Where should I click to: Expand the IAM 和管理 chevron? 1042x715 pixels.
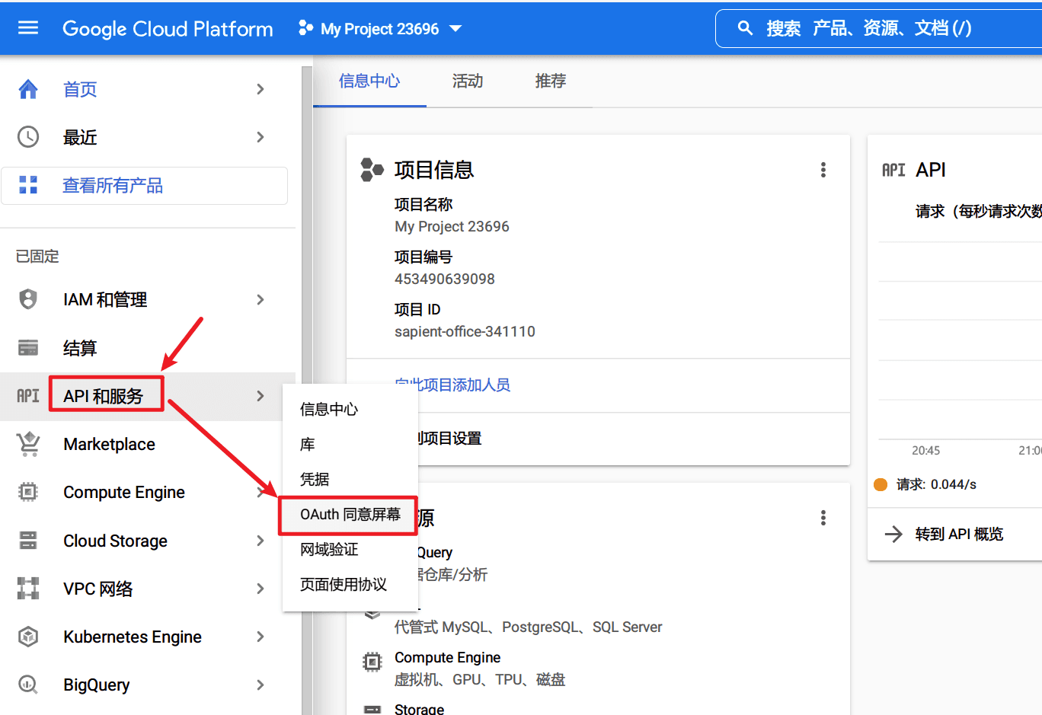tap(260, 299)
